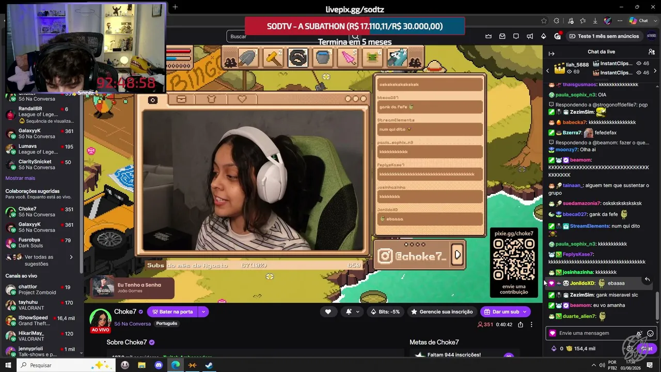Click the Bater na porta button
Screen dimensions: 661x372
(172, 312)
